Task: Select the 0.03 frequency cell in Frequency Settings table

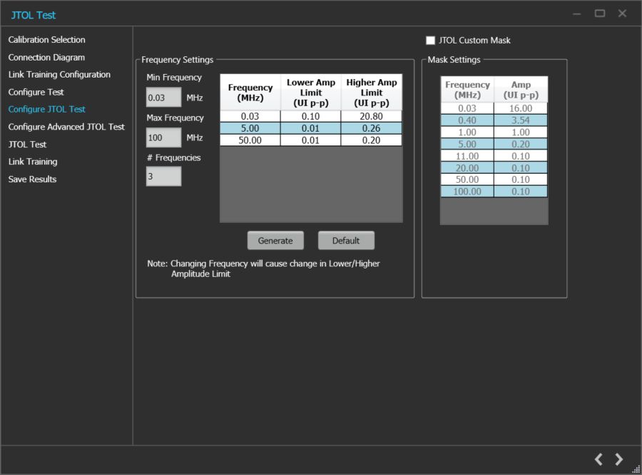Action: coord(250,116)
